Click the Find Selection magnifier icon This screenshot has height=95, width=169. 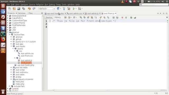click(x=81, y=17)
